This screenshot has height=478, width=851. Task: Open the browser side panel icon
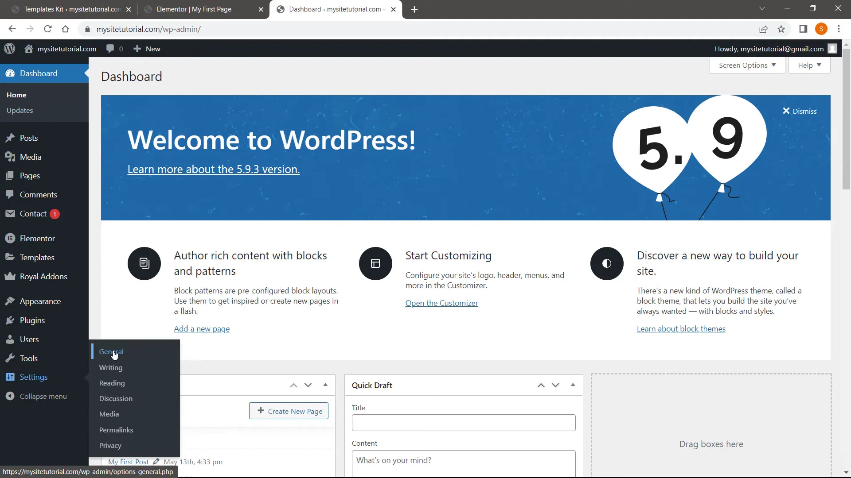803,29
